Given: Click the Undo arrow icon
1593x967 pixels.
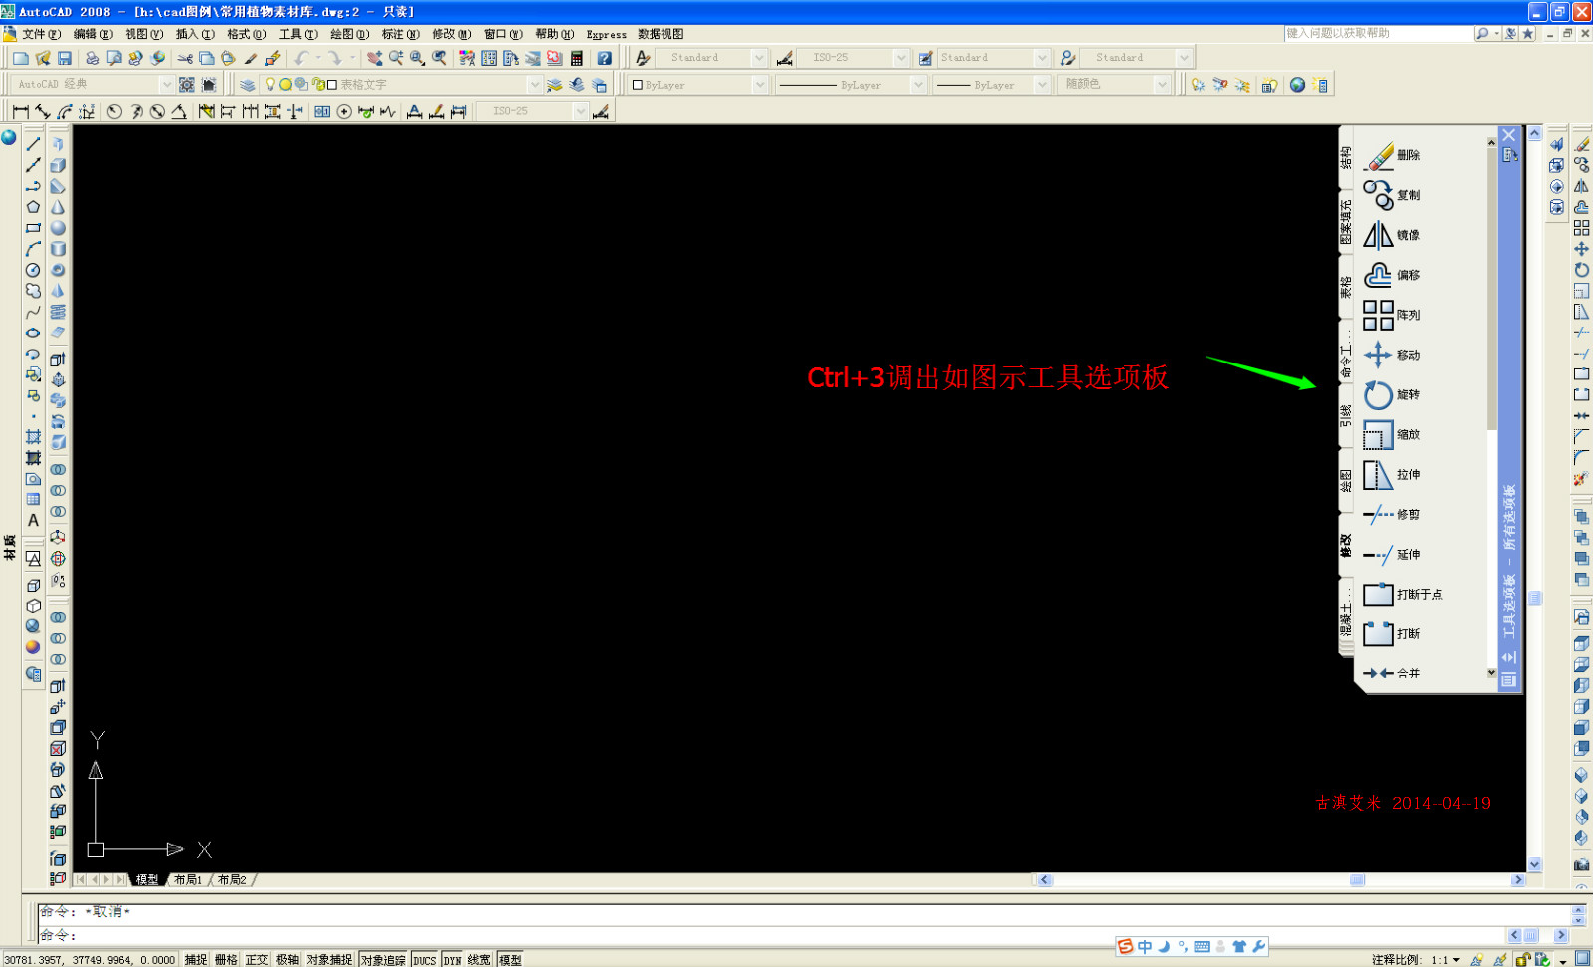Looking at the screenshot, I should (301, 58).
